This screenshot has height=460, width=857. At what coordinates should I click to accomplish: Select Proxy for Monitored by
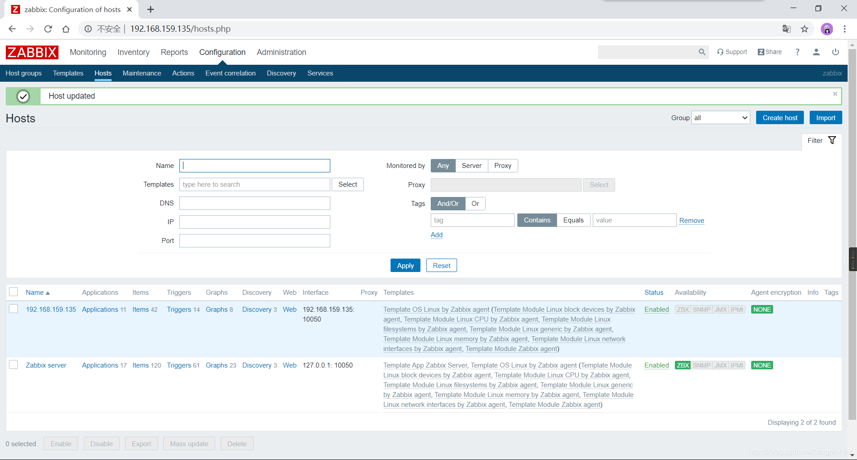pyautogui.click(x=503, y=166)
